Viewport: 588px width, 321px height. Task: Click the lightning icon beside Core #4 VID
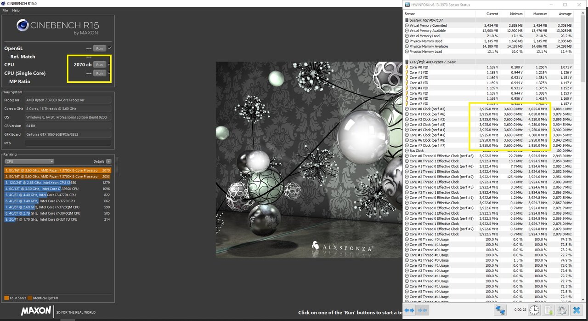coord(407,88)
